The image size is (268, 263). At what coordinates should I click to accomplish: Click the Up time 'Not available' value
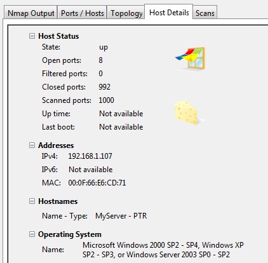[121, 114]
